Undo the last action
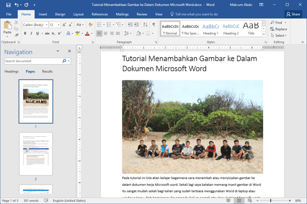The width and height of the screenshot is (307, 204). (x=17, y=5)
